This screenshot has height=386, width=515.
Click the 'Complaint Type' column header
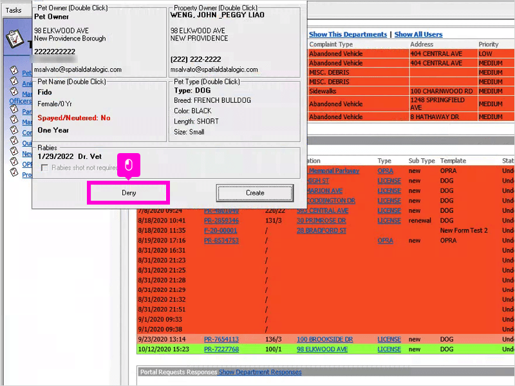click(331, 44)
